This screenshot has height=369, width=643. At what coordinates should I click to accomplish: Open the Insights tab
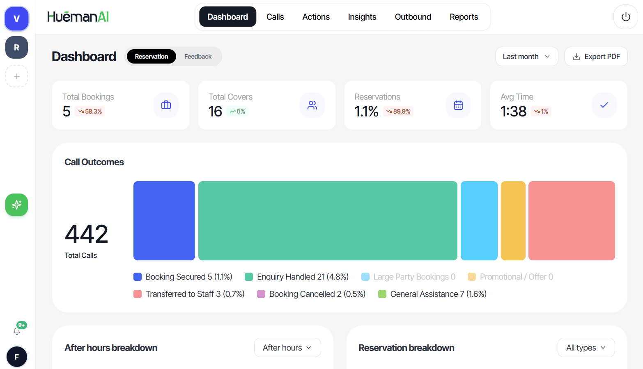pyautogui.click(x=362, y=17)
